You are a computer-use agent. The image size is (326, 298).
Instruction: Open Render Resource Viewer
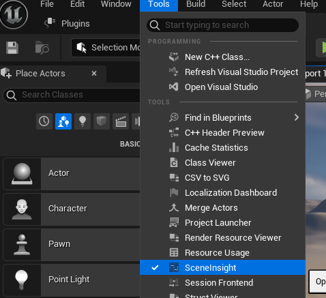click(222, 238)
